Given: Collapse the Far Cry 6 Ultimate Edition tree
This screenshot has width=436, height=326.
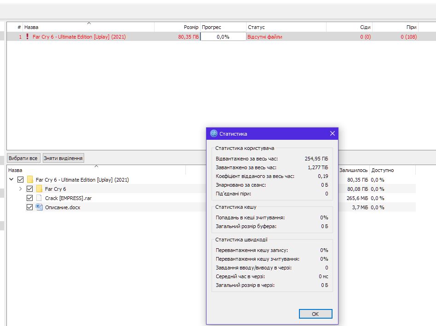Looking at the screenshot, I should pyautogui.click(x=11, y=180).
